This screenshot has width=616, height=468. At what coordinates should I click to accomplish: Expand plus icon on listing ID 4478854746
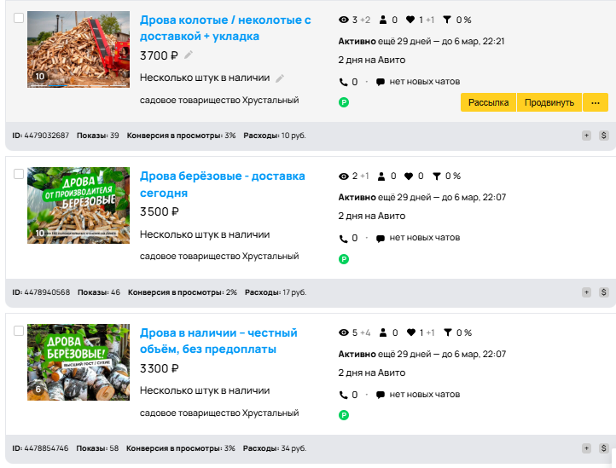[x=587, y=448]
